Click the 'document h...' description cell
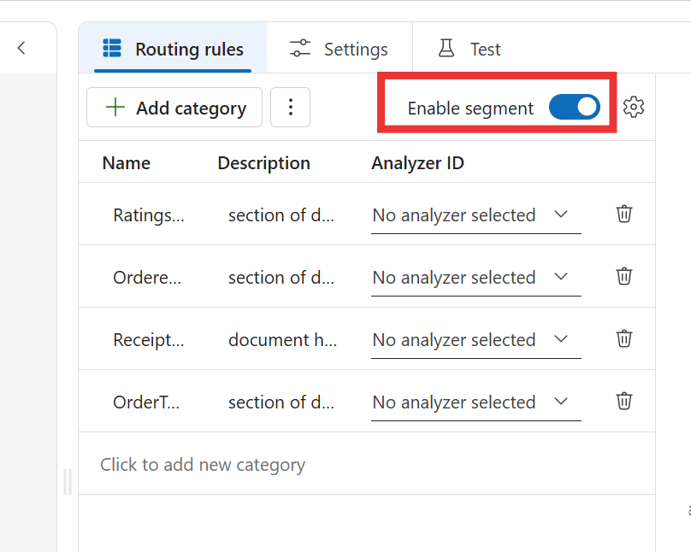 coord(282,340)
